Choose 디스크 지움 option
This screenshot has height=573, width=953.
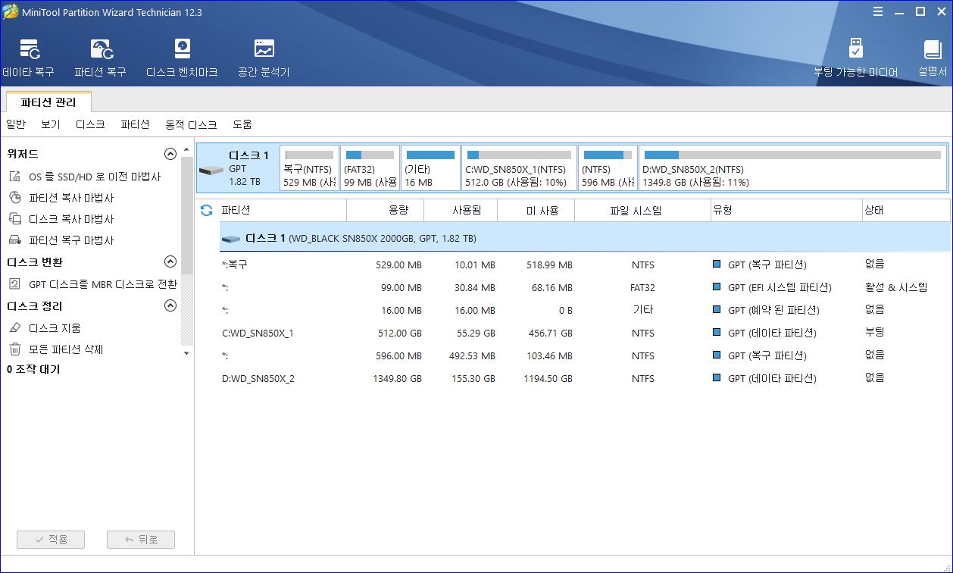(x=45, y=328)
